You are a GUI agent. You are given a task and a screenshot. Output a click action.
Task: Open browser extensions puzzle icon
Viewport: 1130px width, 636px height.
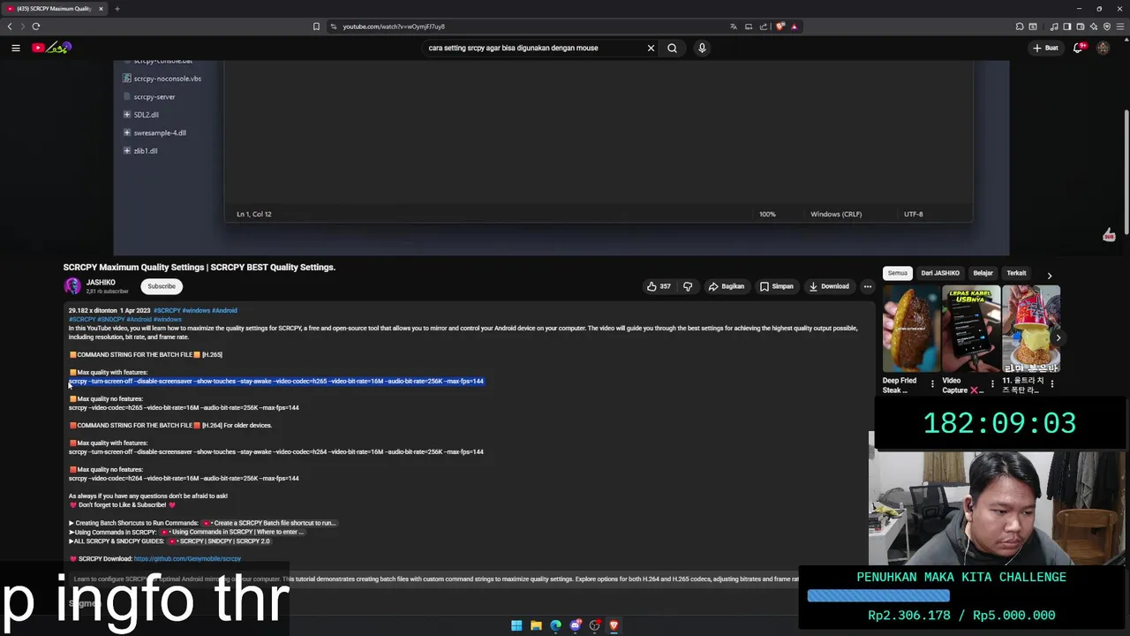point(1020,26)
